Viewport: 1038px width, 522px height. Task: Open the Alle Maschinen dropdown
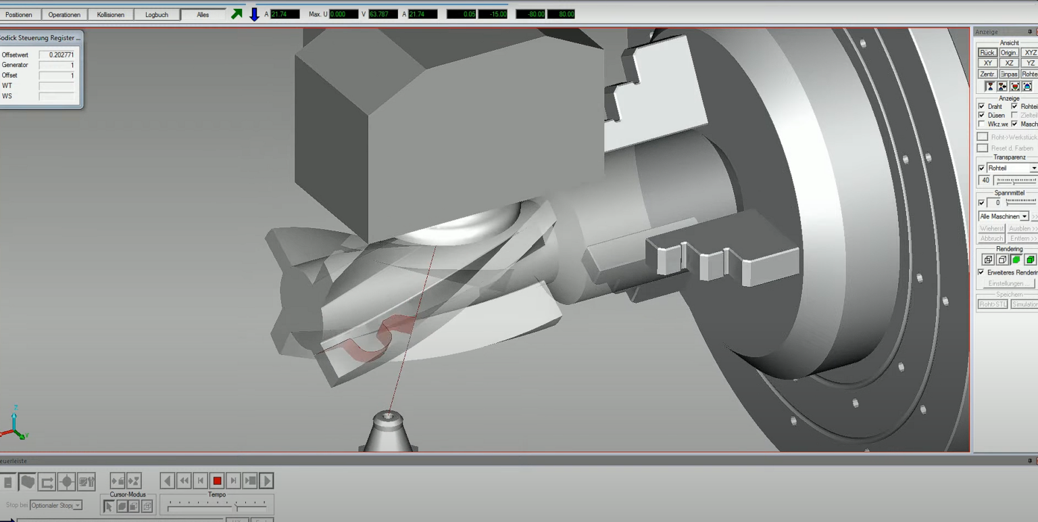click(x=1024, y=216)
